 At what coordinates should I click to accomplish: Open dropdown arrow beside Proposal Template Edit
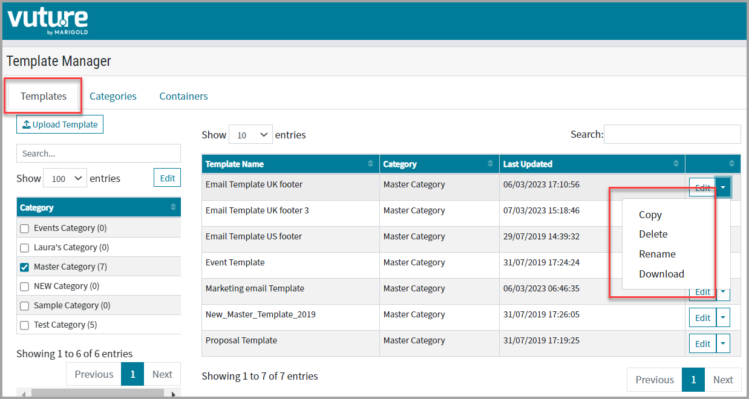point(723,343)
